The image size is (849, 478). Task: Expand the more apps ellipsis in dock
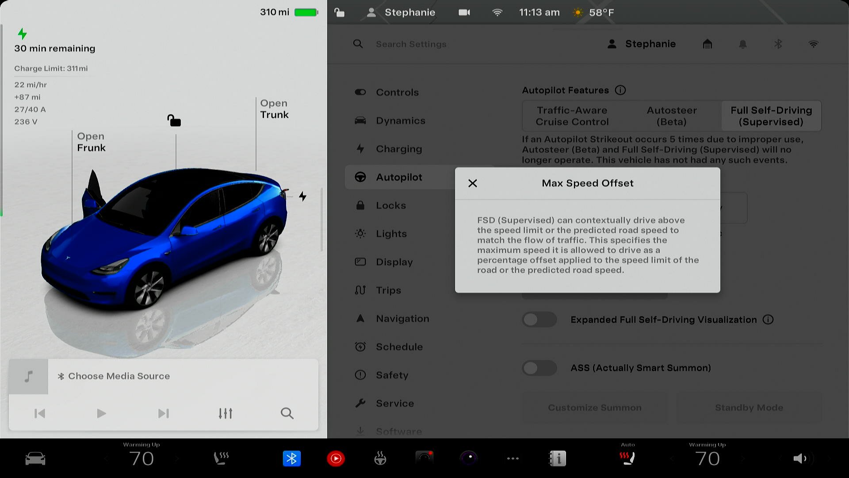tap(512, 459)
